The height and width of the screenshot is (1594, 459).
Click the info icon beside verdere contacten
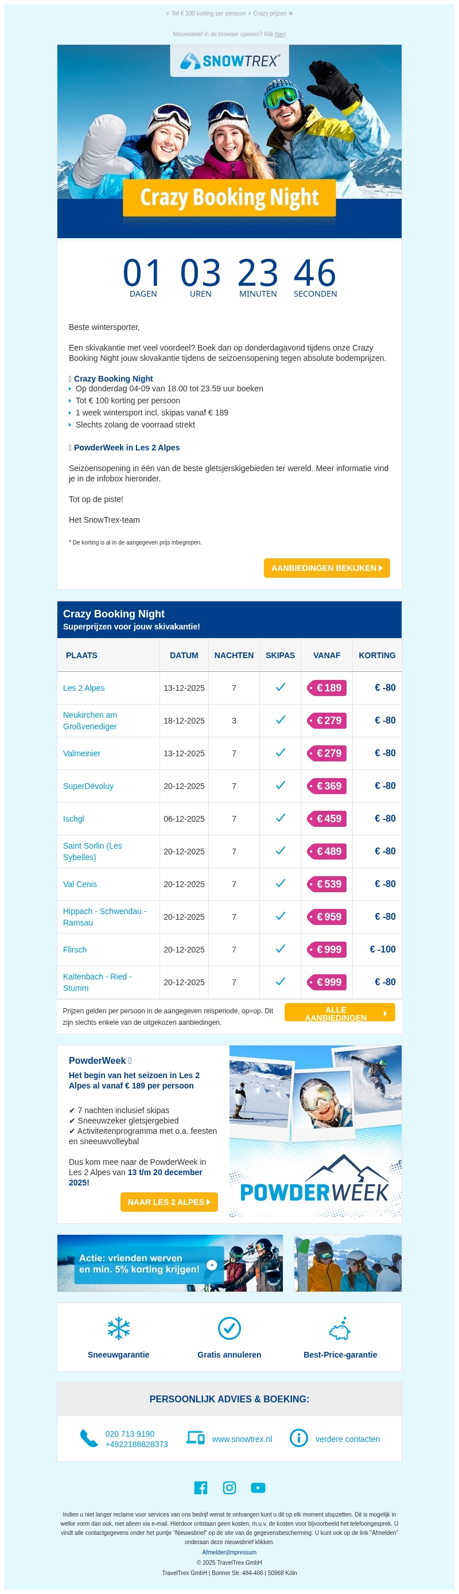tap(299, 1437)
